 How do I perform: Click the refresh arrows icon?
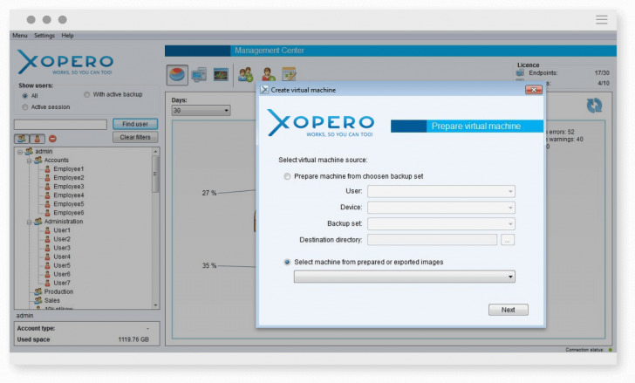pos(594,105)
